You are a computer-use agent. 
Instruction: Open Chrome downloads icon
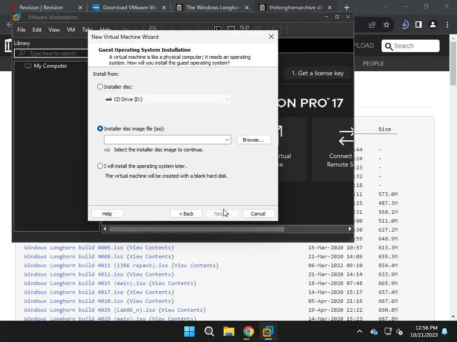[404, 25]
